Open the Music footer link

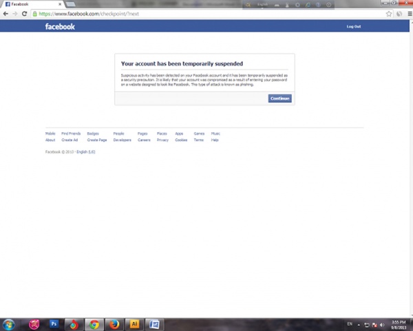pyautogui.click(x=215, y=134)
